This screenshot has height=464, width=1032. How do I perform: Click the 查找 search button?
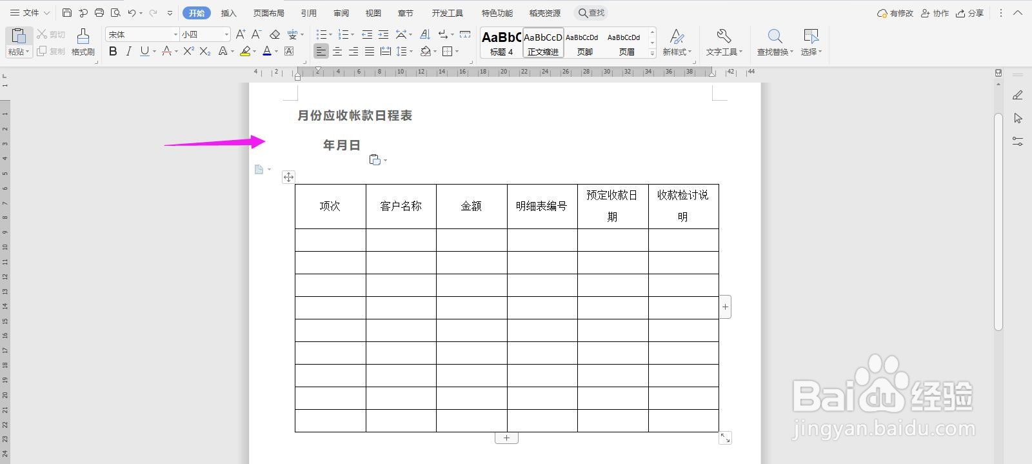[591, 13]
